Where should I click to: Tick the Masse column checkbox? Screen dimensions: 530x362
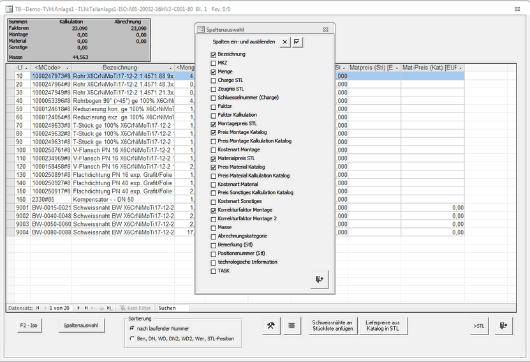214,227
